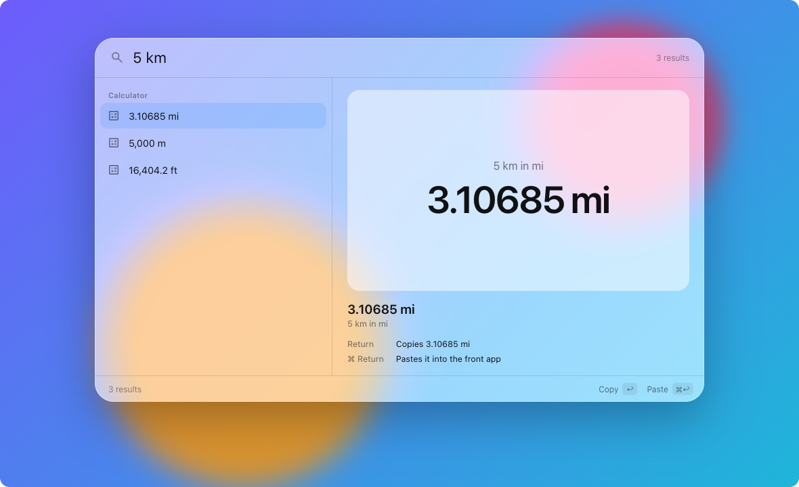Click calculator icon beside 5,000 m
Image resolution: width=799 pixels, height=487 pixels.
pos(114,143)
